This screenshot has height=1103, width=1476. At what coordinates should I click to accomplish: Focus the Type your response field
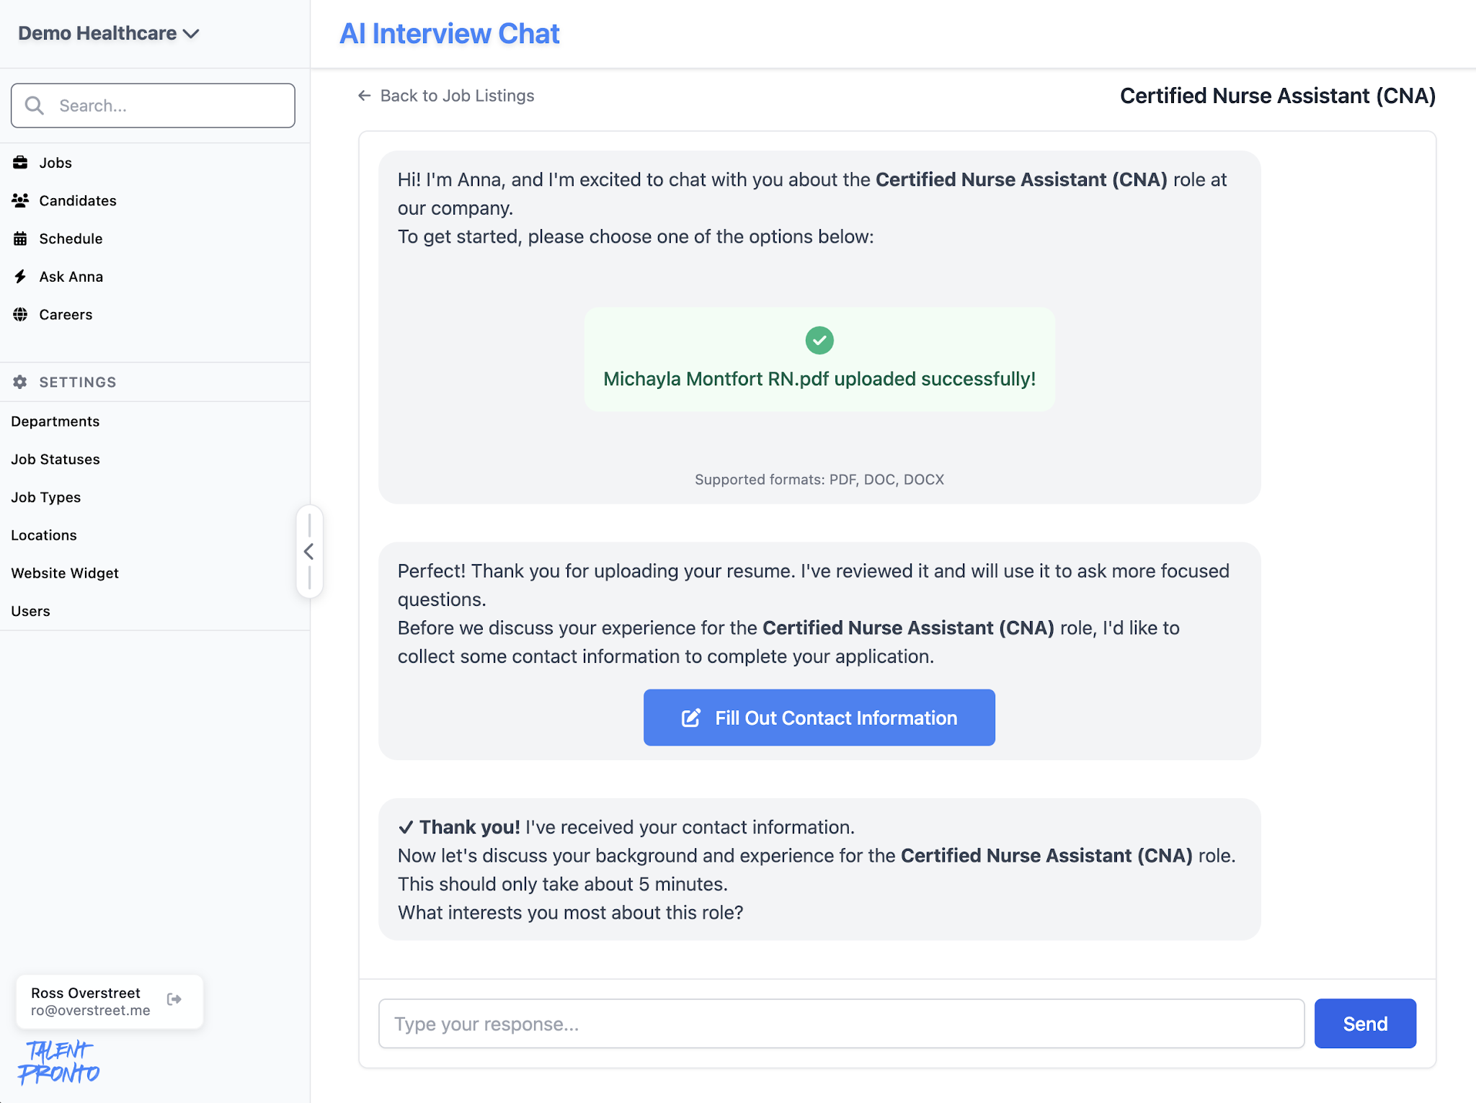840,1024
